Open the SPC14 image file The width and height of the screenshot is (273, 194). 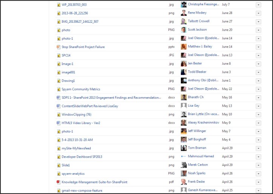coord(66,56)
